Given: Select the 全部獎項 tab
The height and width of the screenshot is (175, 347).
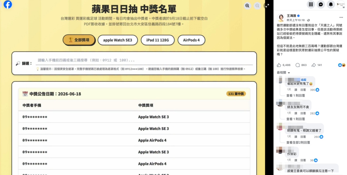Looking at the screenshot, I should point(79,40).
